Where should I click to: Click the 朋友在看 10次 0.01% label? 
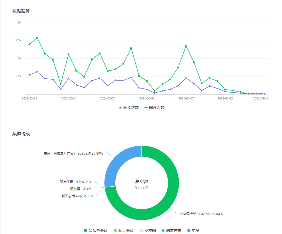point(76,182)
